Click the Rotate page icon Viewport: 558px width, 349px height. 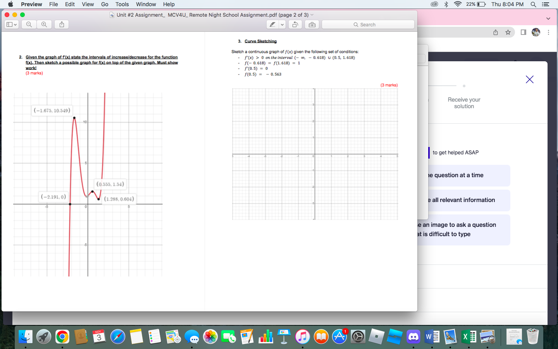[294, 24]
